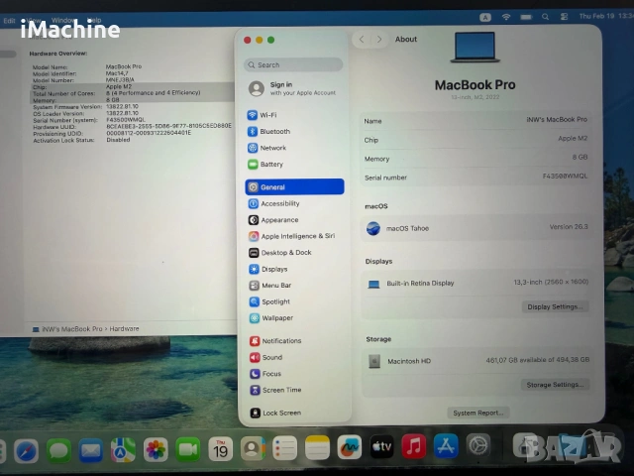Click the Thu Feb 19 clock
This screenshot has width=634, height=476.
tap(605, 16)
